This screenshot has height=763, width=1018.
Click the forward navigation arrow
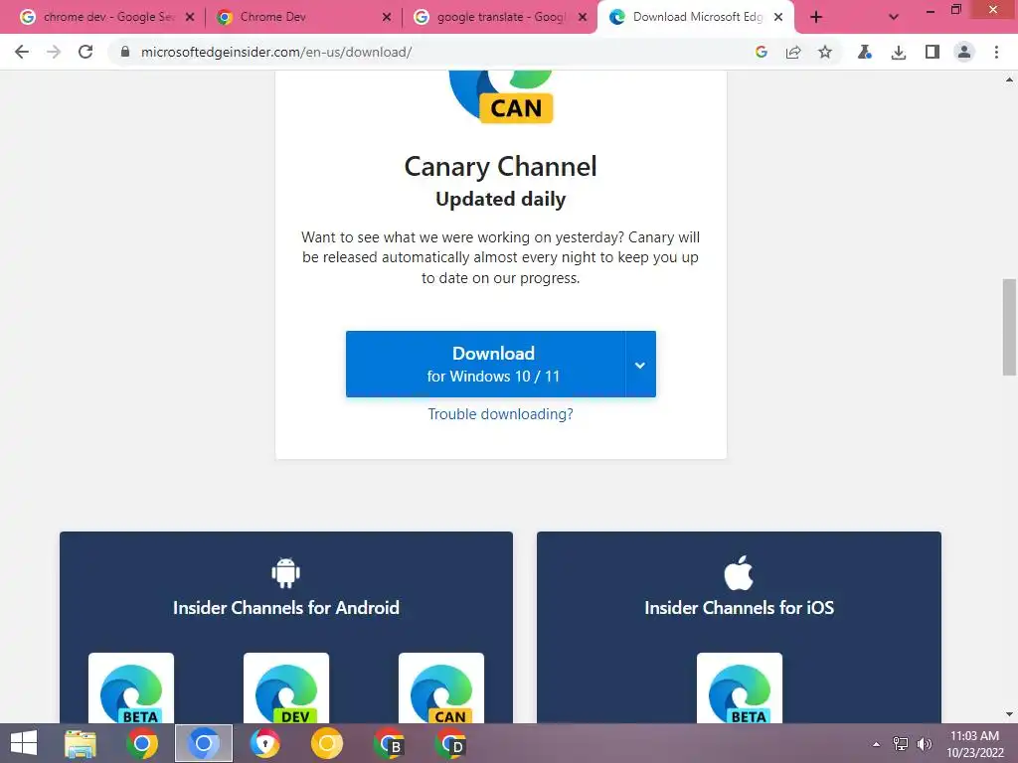click(x=54, y=52)
